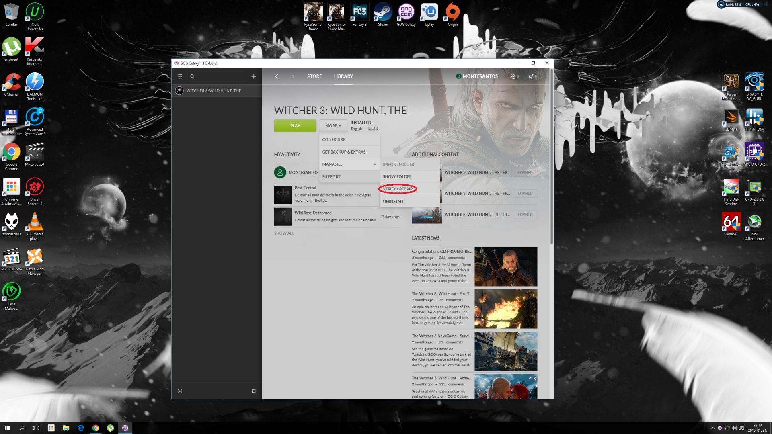The width and height of the screenshot is (772, 434).
Task: Open the Uplay desktop shortcut
Action: pyautogui.click(x=429, y=15)
